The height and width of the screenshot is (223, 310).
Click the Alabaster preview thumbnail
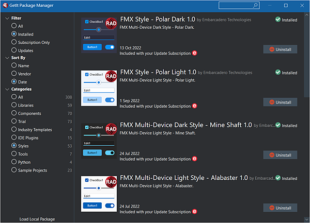99,194
